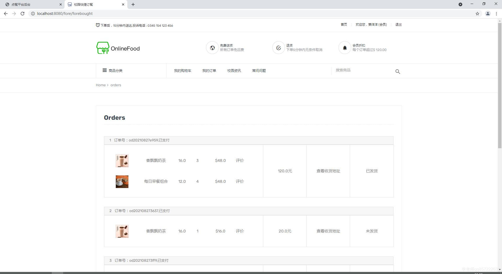Click the browser forward arrow
This screenshot has height=274, width=502.
coord(14,14)
